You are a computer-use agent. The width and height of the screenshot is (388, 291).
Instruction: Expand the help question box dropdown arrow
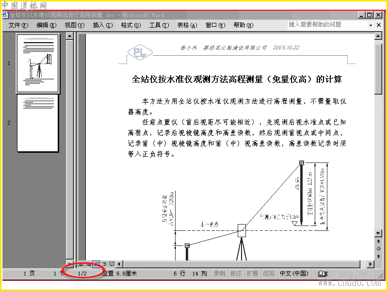pos(371,25)
